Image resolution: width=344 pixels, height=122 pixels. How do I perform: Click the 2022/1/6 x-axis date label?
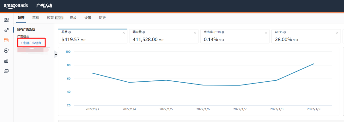point(203,109)
